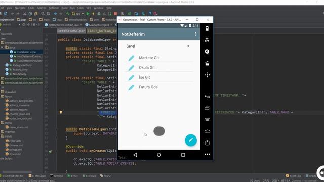Open colors.xml in values folder
The image size is (324, 182).
pos(15,141)
